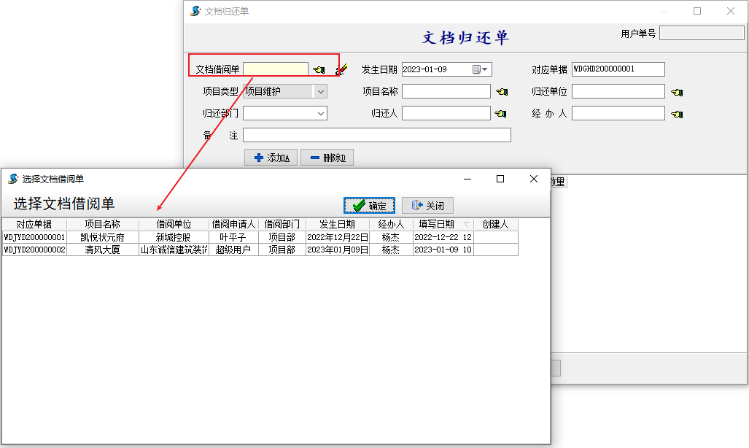The height and width of the screenshot is (448, 749).
Task: Click the 添加 add button
Action: pos(271,158)
